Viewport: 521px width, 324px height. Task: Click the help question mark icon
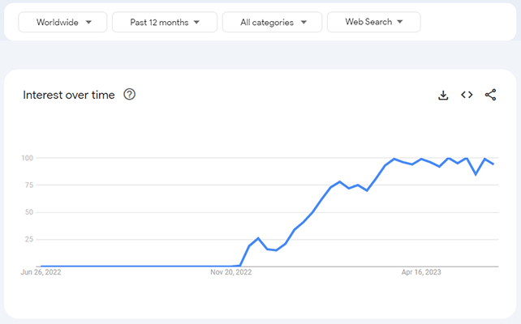[129, 95]
